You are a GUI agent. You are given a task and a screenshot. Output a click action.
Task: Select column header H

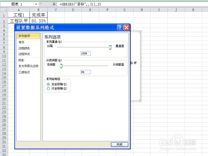pos(142,10)
